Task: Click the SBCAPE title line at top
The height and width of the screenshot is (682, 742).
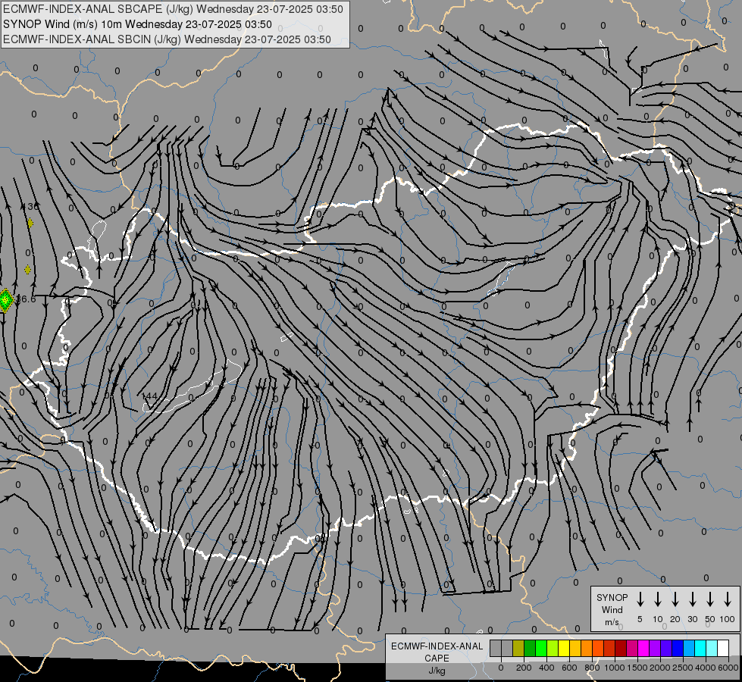Action: (x=173, y=9)
